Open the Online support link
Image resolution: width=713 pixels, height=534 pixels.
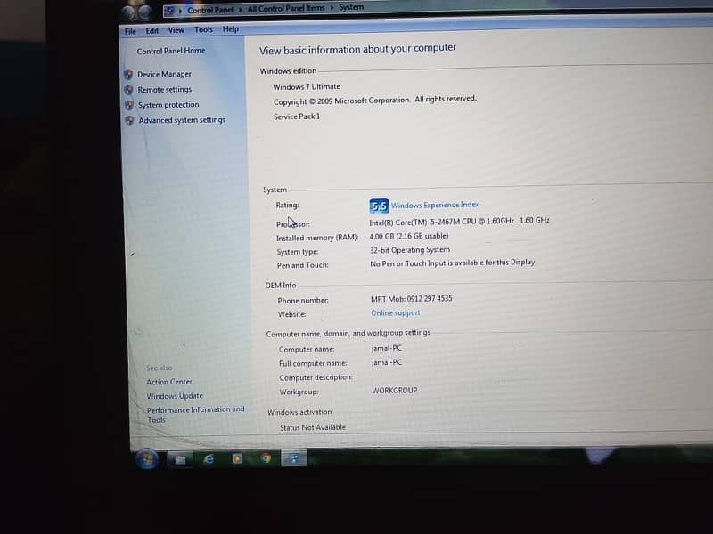[395, 313]
